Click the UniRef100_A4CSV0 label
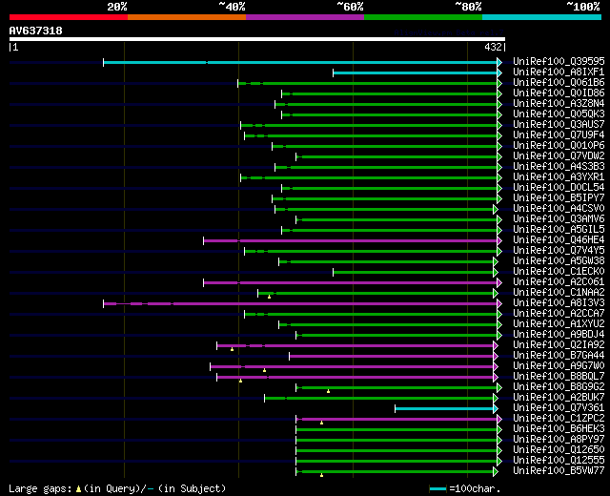 (x=559, y=209)
